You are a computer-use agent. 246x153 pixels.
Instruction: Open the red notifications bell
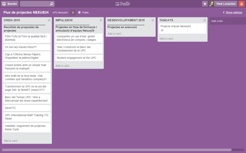coord(241,4)
